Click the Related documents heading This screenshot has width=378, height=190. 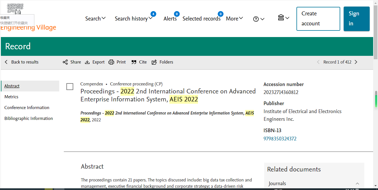coord(294,169)
